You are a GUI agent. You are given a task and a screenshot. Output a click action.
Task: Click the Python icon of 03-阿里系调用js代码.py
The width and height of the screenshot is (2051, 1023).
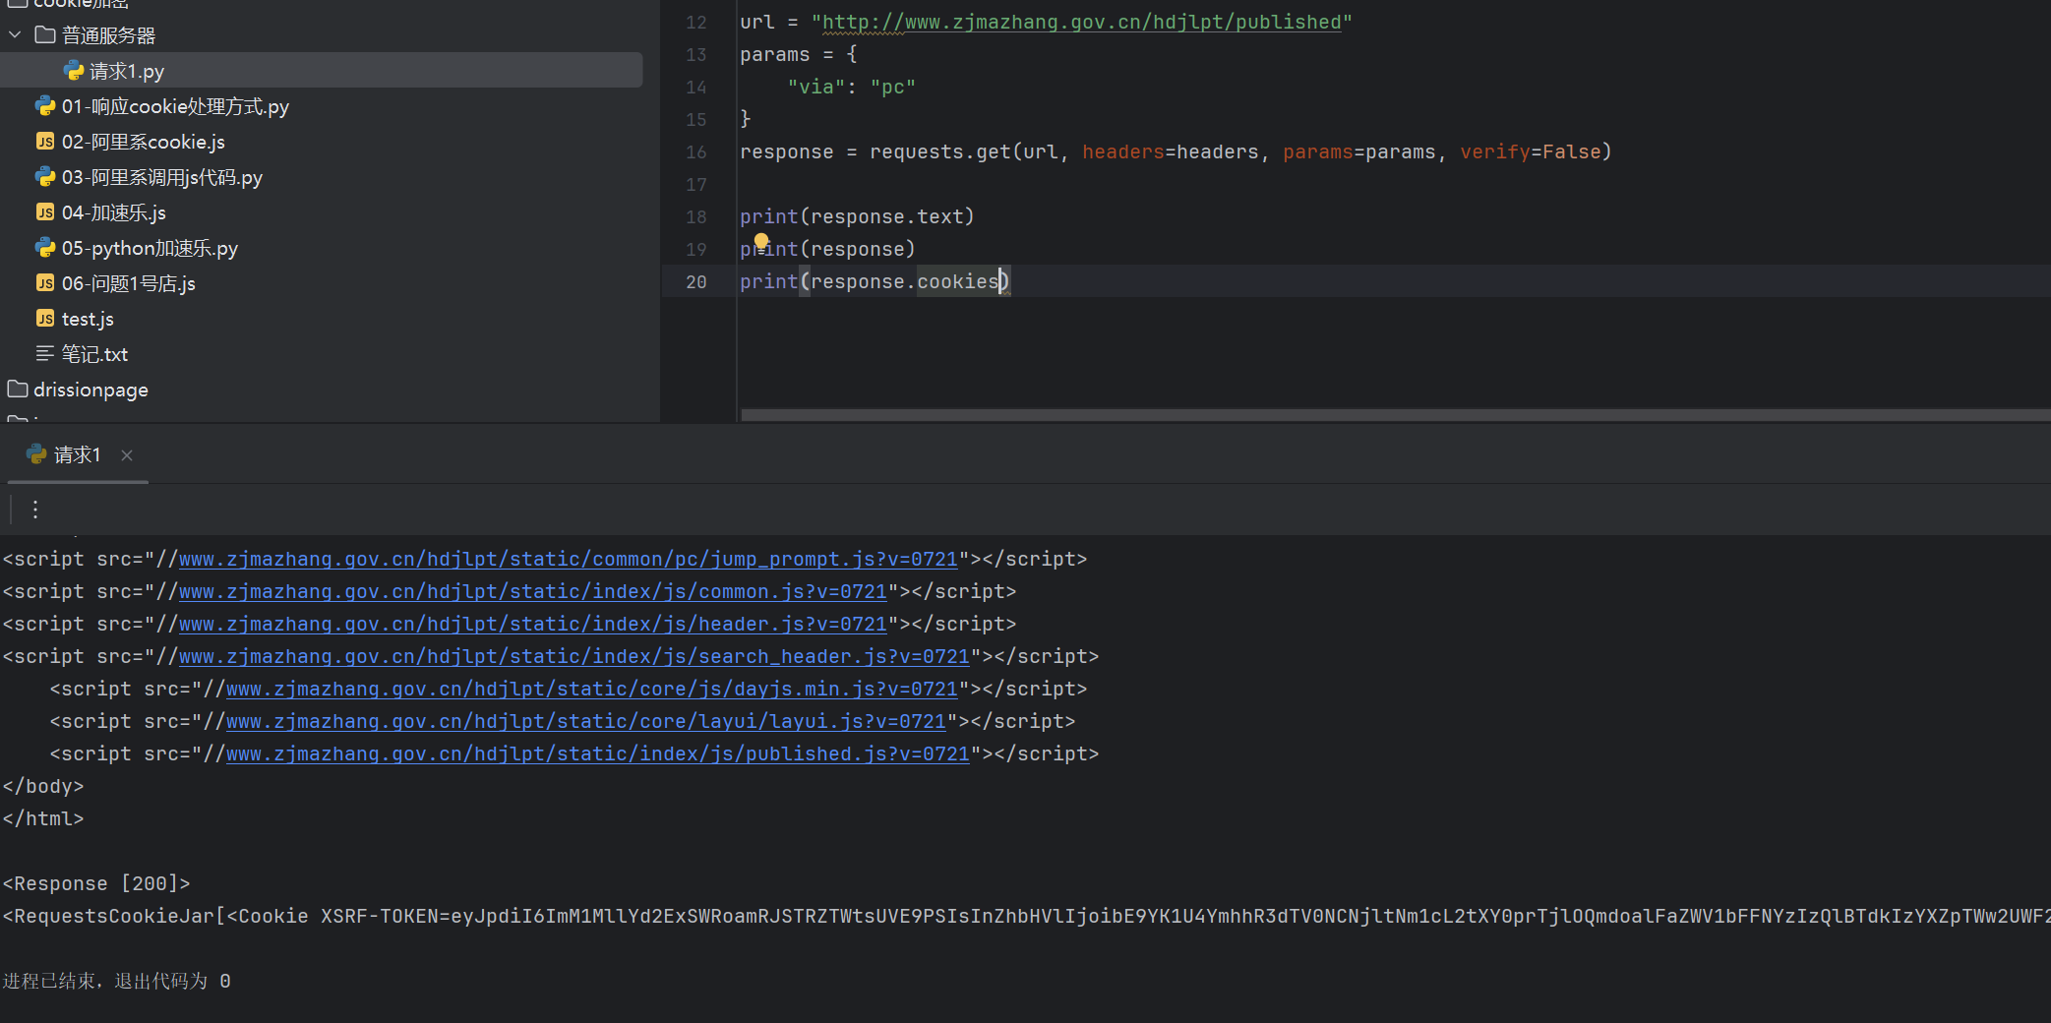pyautogui.click(x=45, y=177)
